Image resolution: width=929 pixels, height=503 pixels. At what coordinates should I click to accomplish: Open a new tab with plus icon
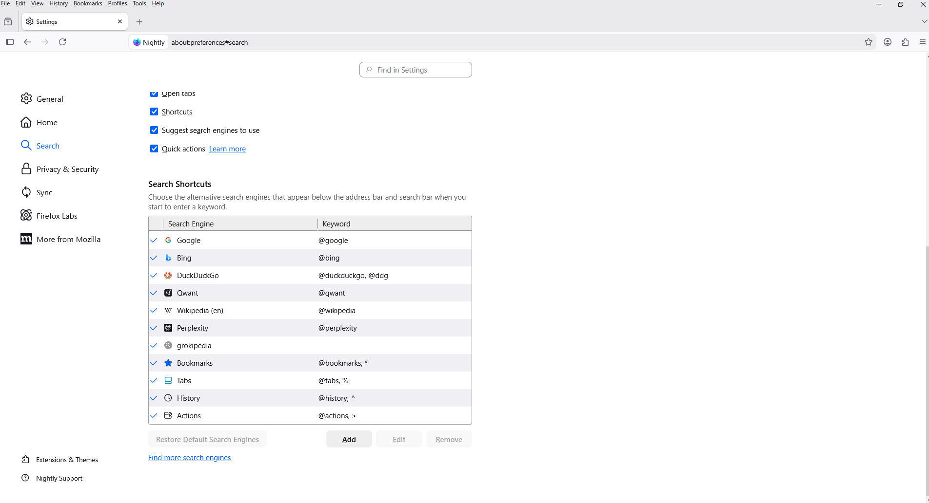pyautogui.click(x=139, y=22)
